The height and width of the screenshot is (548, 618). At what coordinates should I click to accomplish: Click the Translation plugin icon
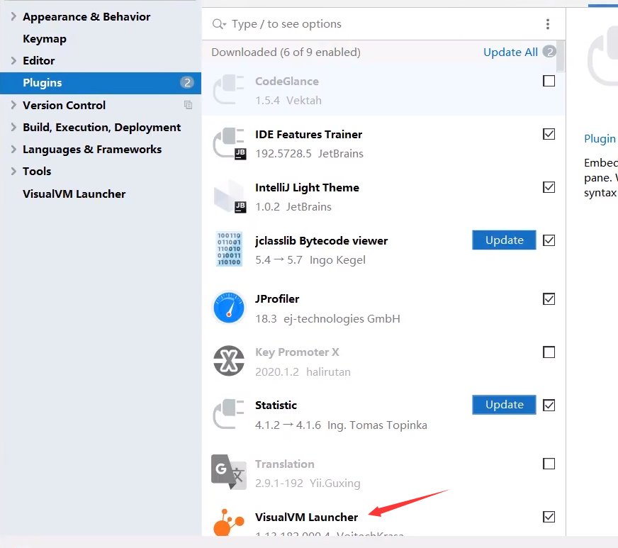tap(229, 472)
